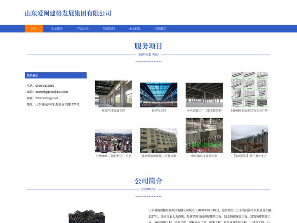The height and width of the screenshot is (223, 297).
Task: Click the website address www.sdamjg.com
Action: (x=47, y=98)
